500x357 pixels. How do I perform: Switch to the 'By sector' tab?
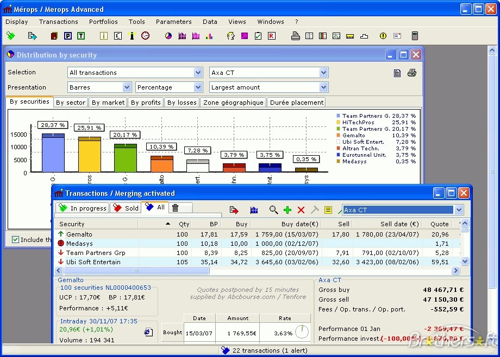tap(71, 102)
